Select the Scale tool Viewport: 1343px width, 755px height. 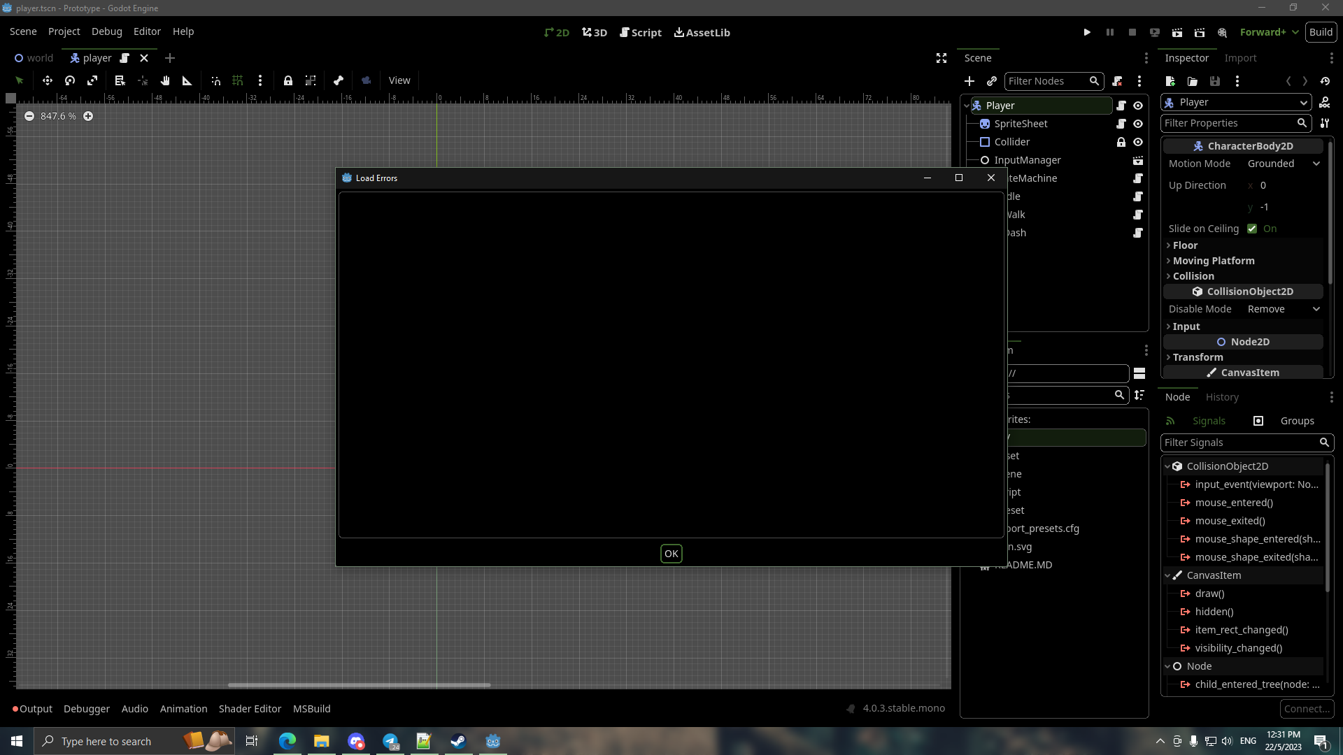tap(92, 80)
